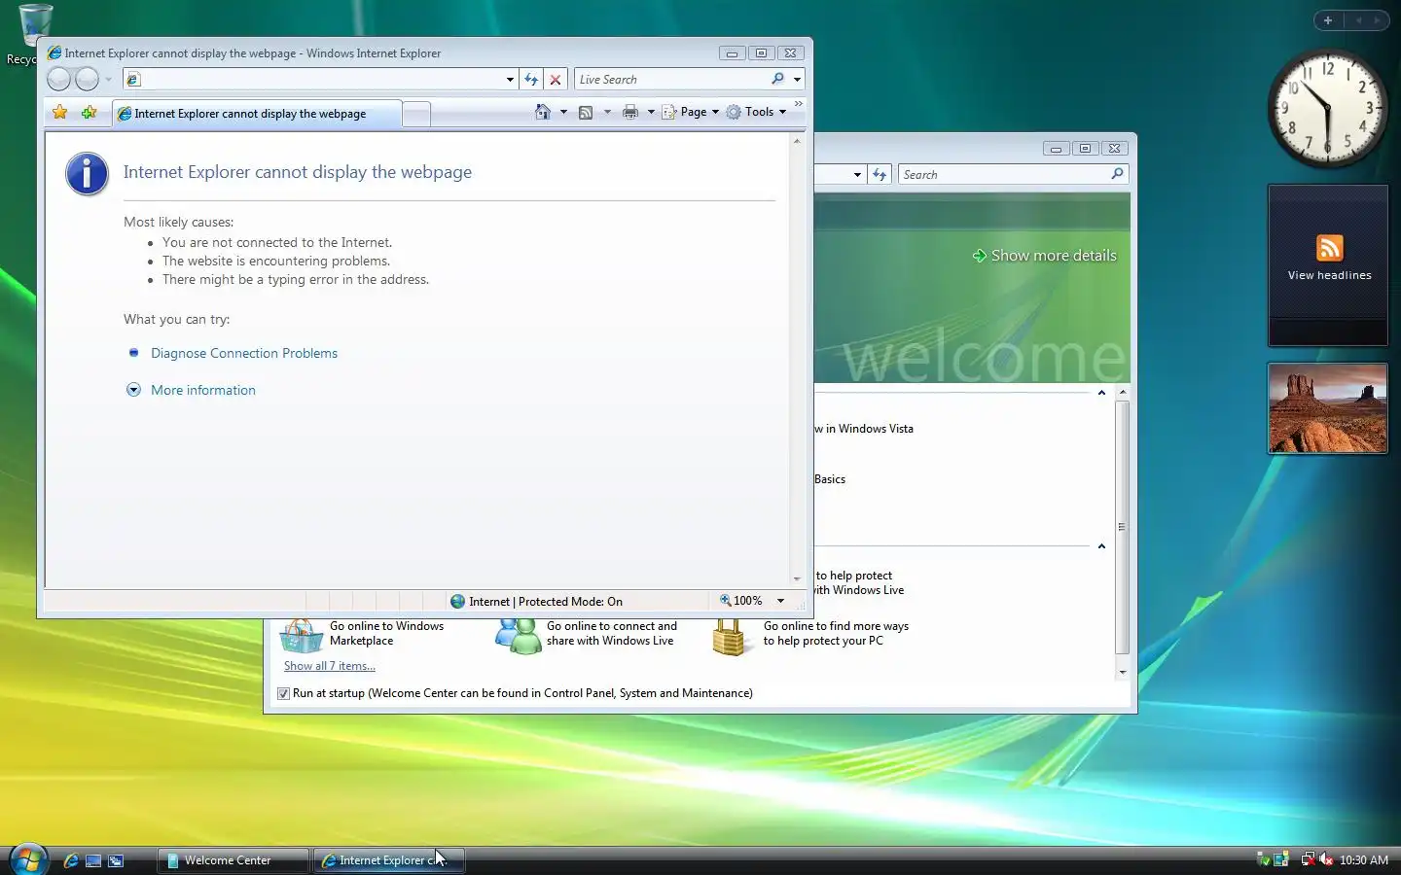Click the desert slideshow gadget picture
1401x875 pixels.
[1328, 408]
